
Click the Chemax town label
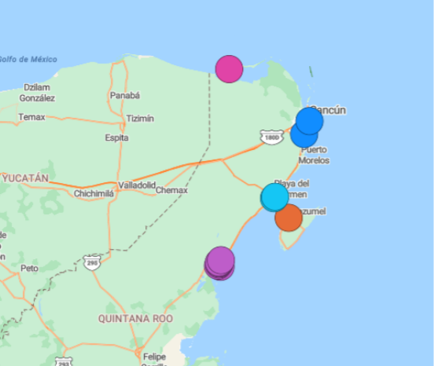click(x=171, y=190)
